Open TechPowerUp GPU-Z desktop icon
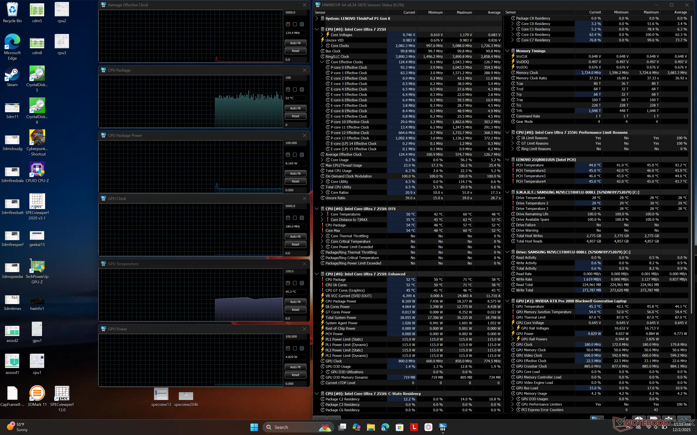 [37, 266]
